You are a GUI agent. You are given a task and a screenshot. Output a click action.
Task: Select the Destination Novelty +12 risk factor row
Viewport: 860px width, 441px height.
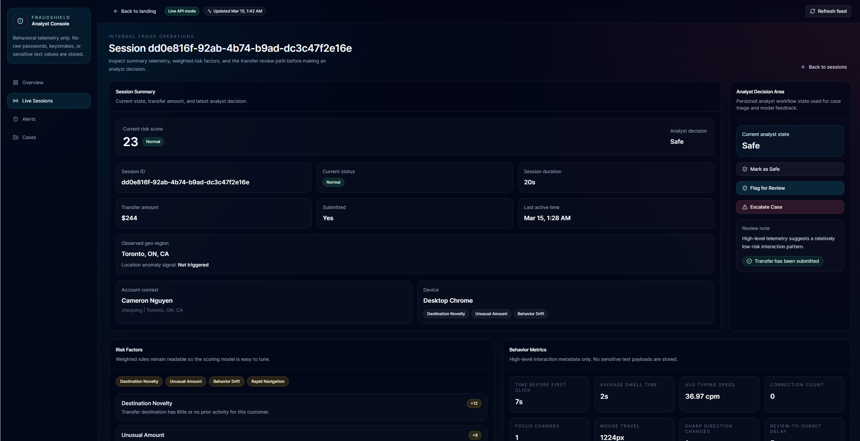tap(301, 407)
